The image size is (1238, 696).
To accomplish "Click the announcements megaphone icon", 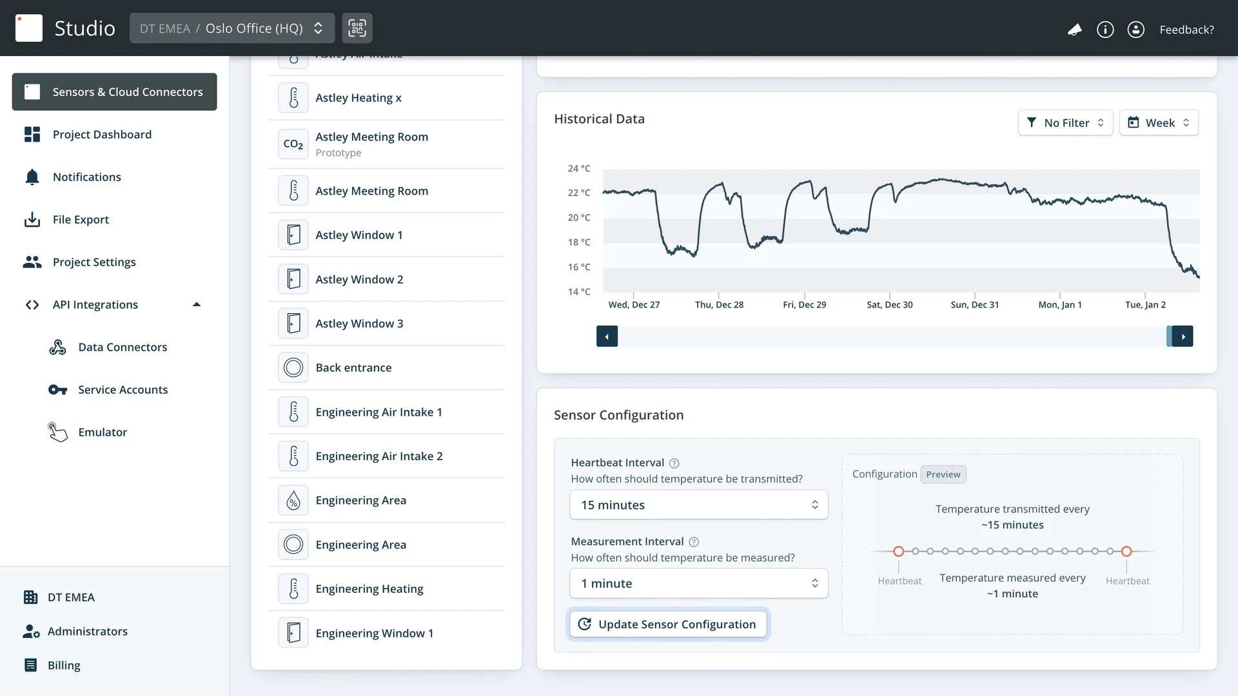I will [x=1074, y=30].
